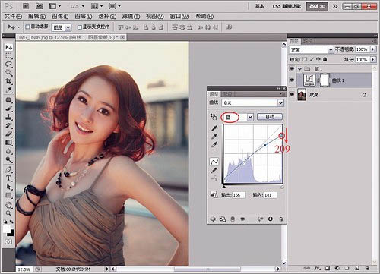Launch Mini Bridge from the application bar
The height and width of the screenshot is (274, 380).
point(39,6)
